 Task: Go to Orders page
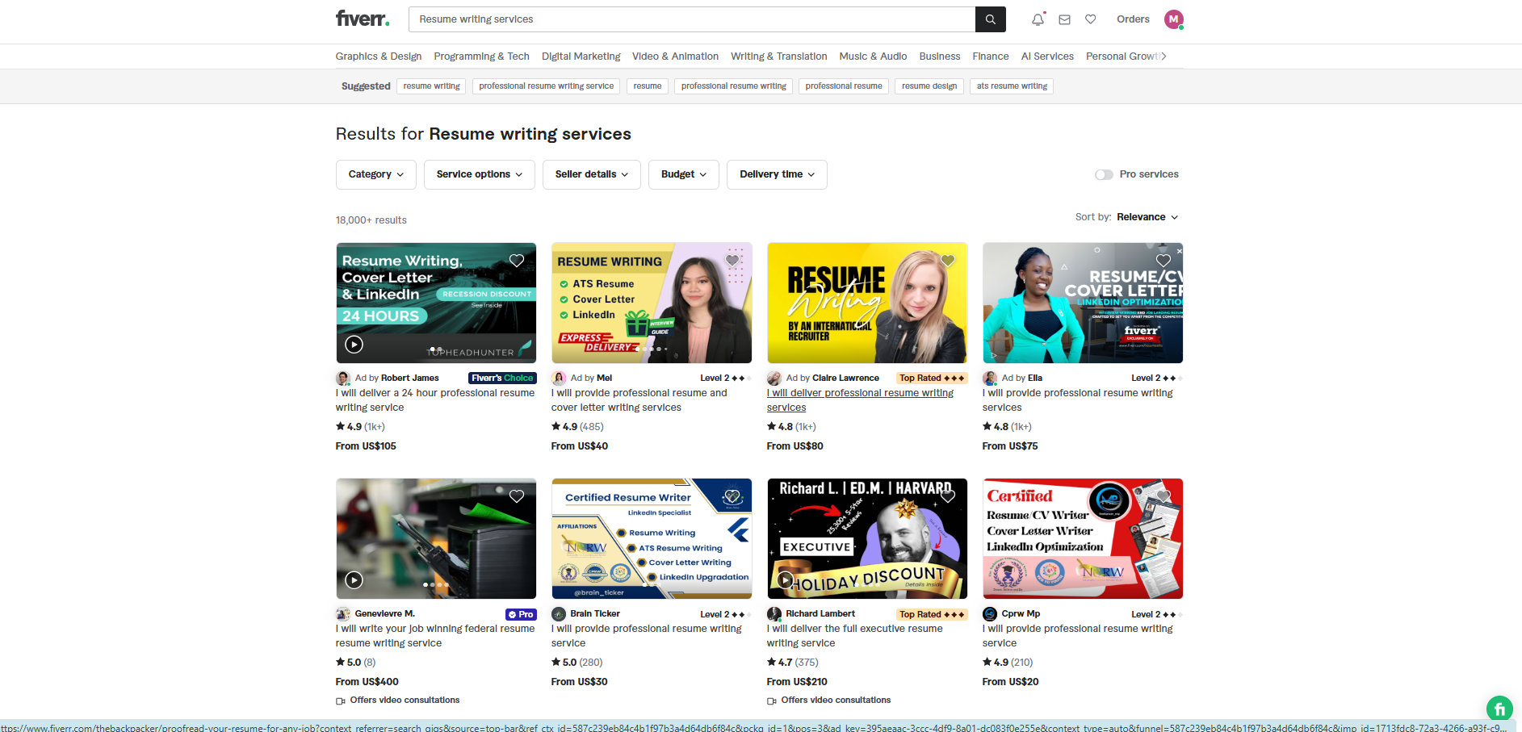tap(1133, 19)
